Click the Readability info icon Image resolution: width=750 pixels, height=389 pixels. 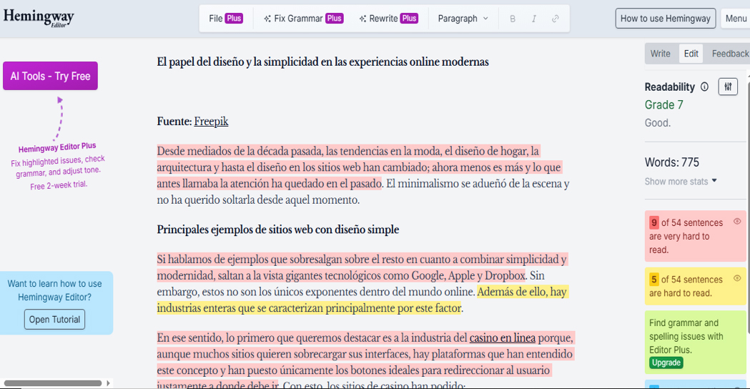click(704, 87)
